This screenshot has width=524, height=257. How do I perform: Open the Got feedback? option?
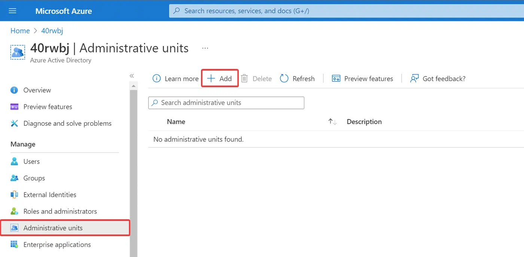438,79
